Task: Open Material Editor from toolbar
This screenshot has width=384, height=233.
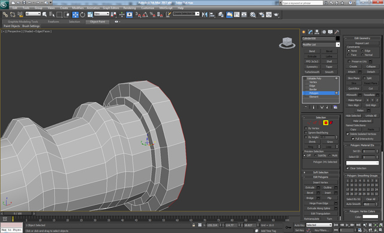Action: coord(253,14)
